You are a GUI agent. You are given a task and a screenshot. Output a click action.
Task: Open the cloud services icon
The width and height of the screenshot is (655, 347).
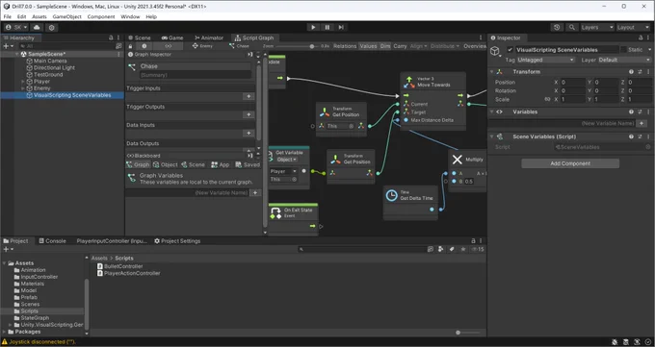pos(37,27)
